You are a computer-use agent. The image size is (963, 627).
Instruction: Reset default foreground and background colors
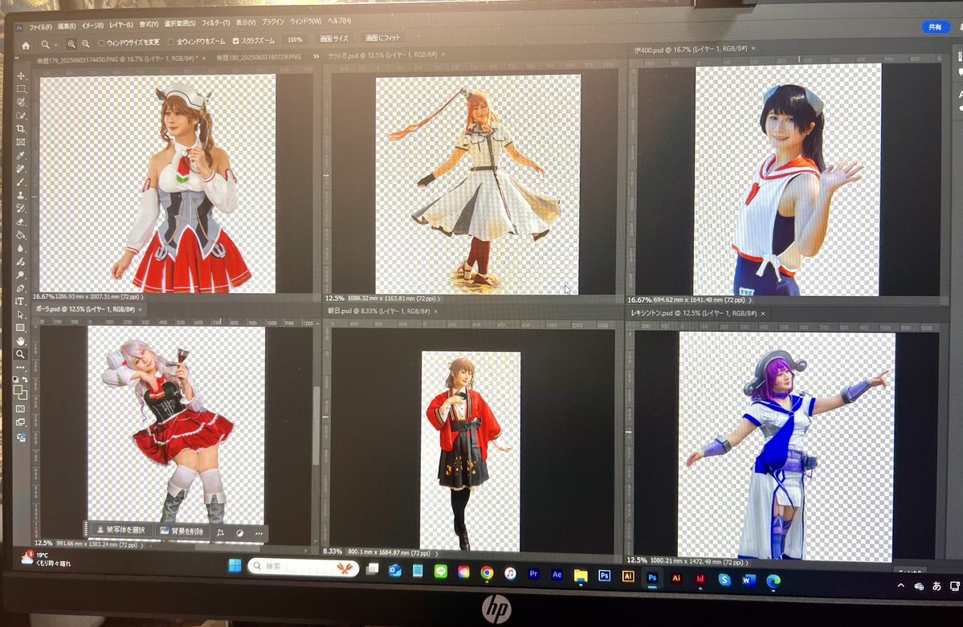click(15, 380)
